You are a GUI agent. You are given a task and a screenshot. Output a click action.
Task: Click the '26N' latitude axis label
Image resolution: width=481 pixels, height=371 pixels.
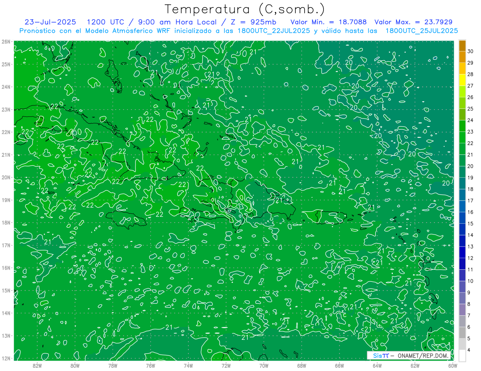(6, 41)
